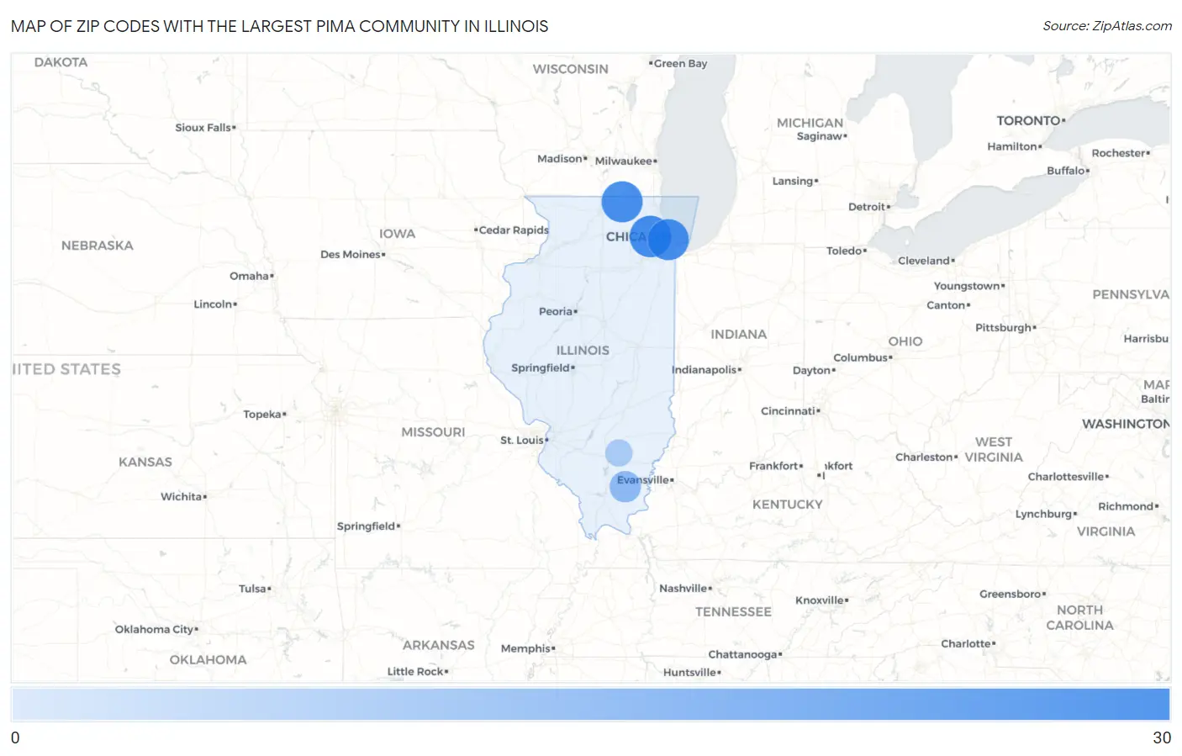Click the Wichita city label

[x=182, y=496]
